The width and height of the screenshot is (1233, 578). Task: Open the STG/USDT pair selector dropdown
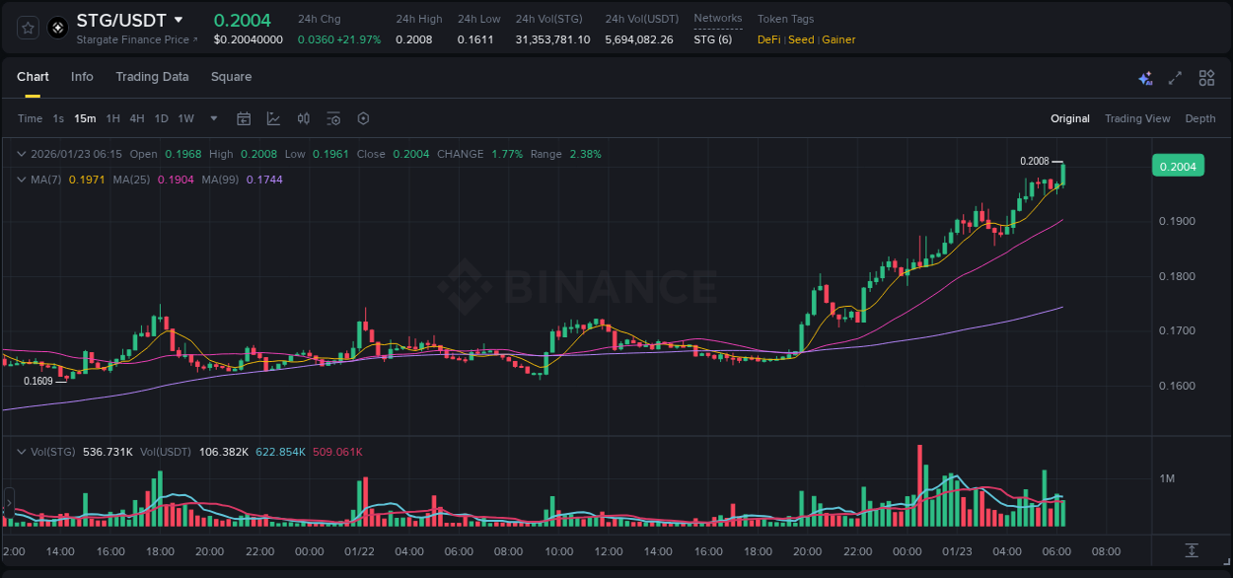180,20
